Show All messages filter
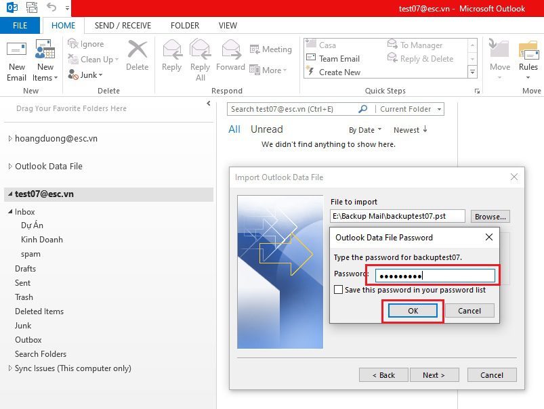The height and width of the screenshot is (409, 544). (234, 129)
